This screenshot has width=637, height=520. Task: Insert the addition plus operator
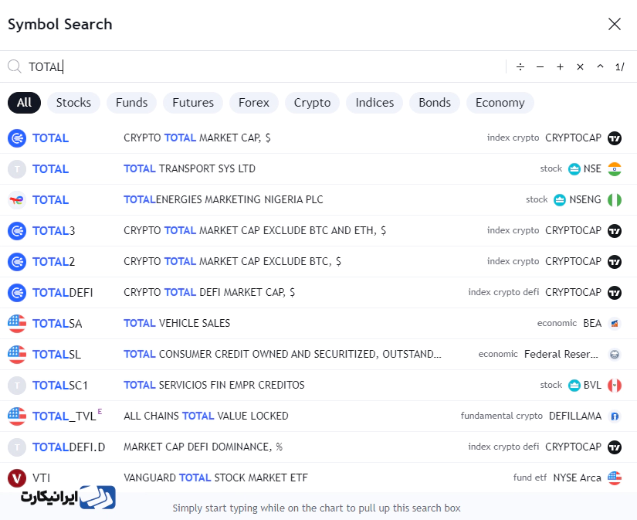click(x=560, y=66)
